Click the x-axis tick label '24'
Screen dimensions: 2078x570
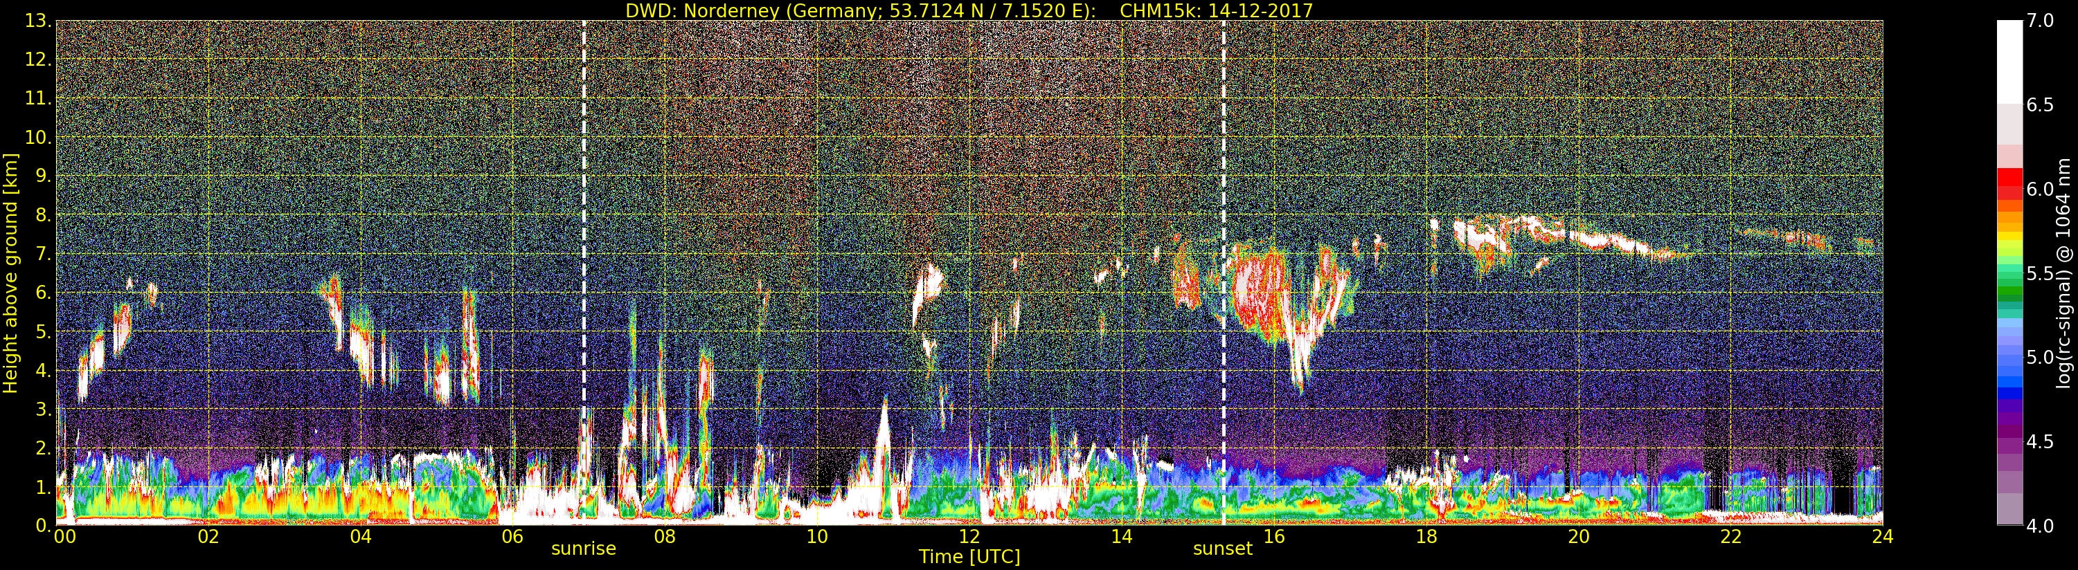click(1883, 537)
